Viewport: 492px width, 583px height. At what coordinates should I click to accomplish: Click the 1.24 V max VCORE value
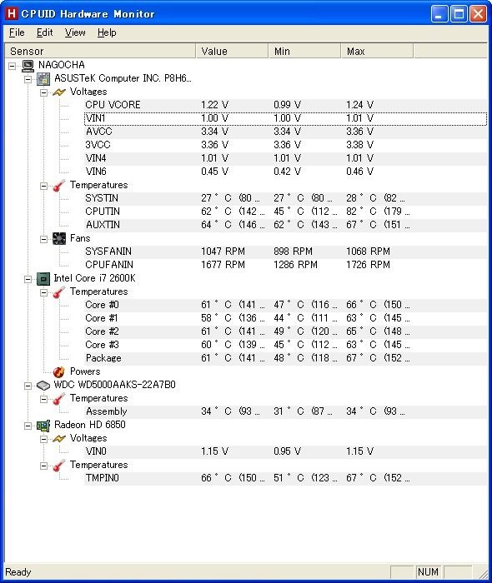tap(359, 105)
